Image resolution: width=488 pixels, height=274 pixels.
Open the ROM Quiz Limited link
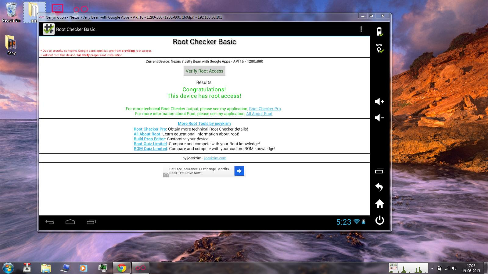tap(150, 149)
